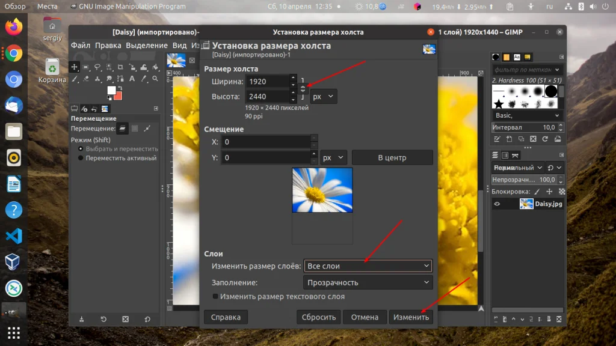Select the Text tool
616x346 pixels.
(132, 79)
